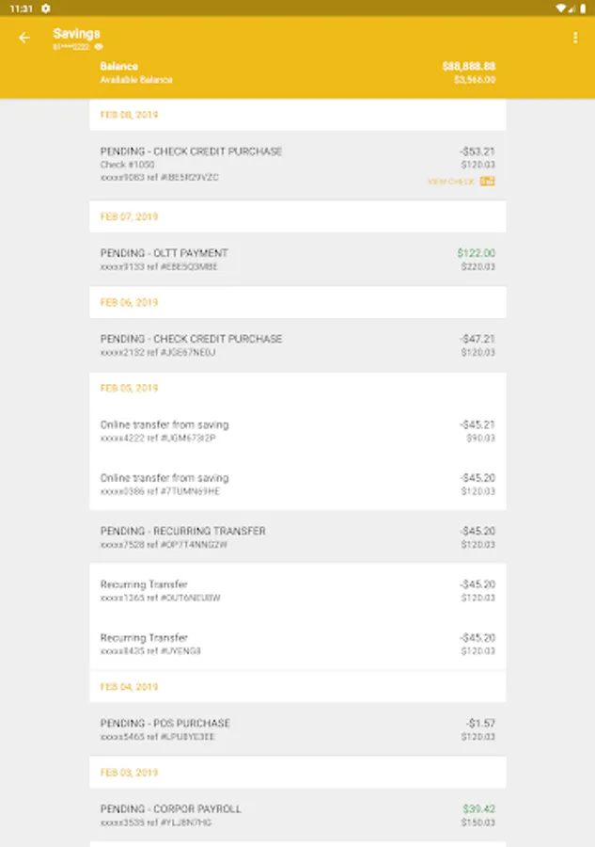The height and width of the screenshot is (847, 595).
Task: Toggle account number visibility eye icon
Action: [x=99, y=46]
